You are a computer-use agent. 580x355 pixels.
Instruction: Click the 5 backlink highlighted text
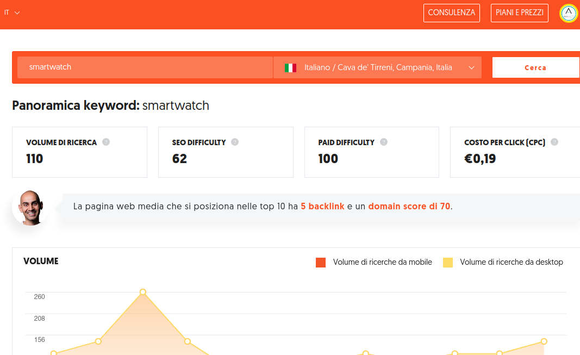(322, 207)
